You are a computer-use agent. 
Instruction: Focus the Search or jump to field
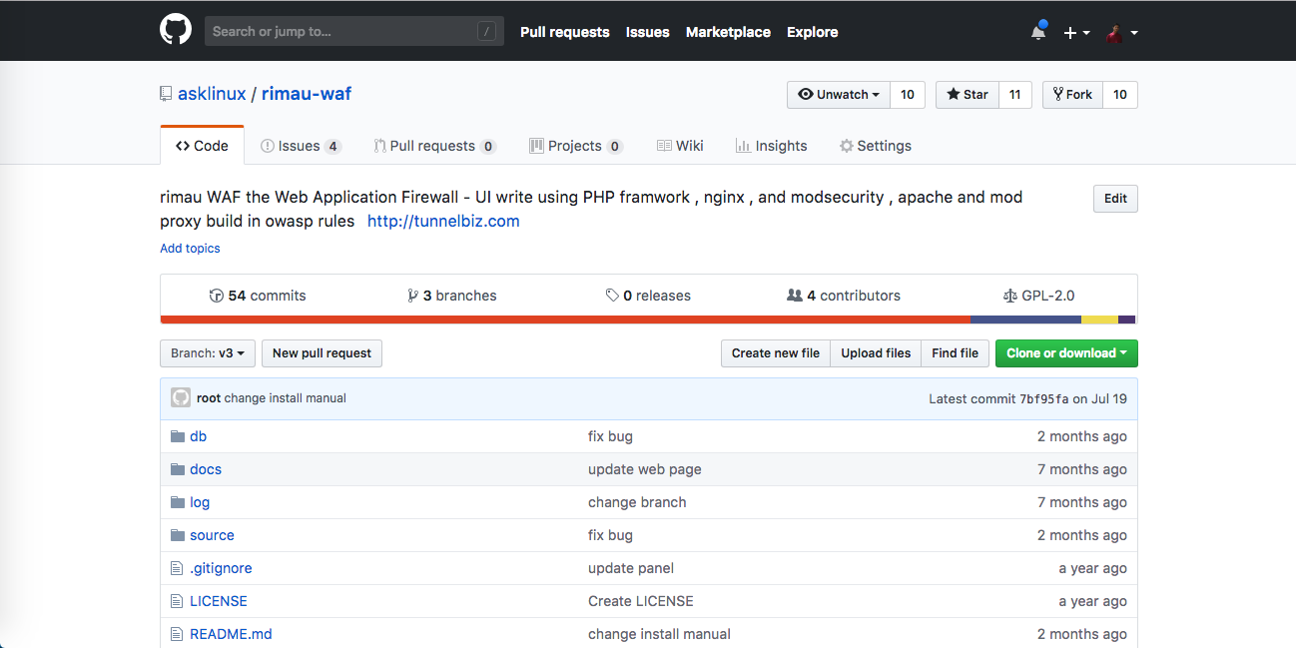[354, 32]
